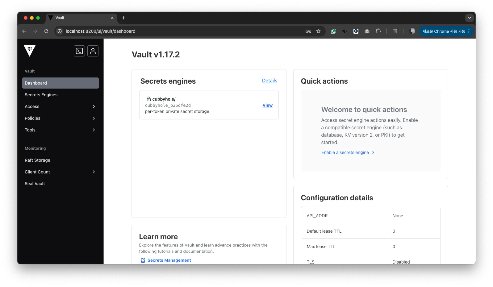Click the three-dot menu on the Chrome update button
Screen dimensions: 493x287
pyautogui.click(x=469, y=31)
